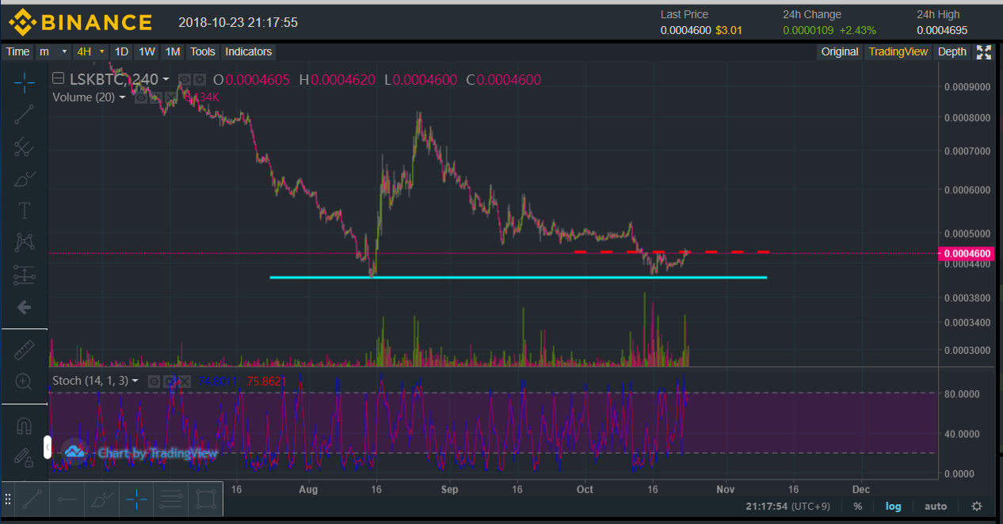Hide the Stoch indicator with eye icon
This screenshot has height=524, width=1003.
[155, 382]
